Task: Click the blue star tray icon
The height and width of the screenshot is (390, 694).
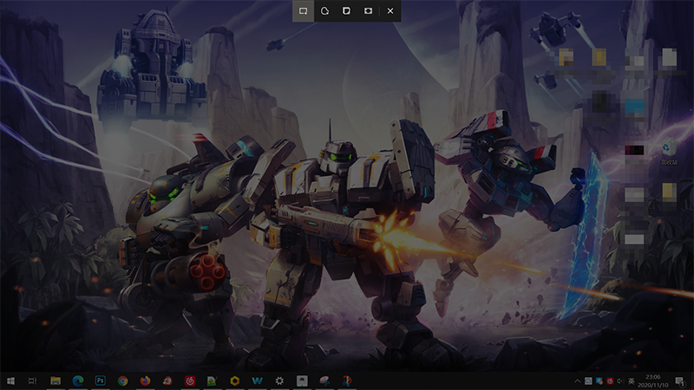Action: (599, 380)
